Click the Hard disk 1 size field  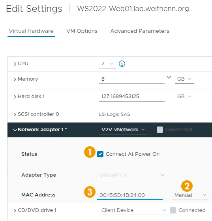click(132, 96)
